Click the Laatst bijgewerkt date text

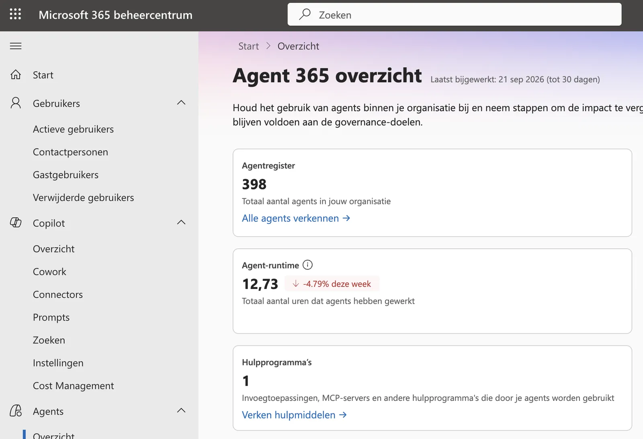[x=515, y=79]
